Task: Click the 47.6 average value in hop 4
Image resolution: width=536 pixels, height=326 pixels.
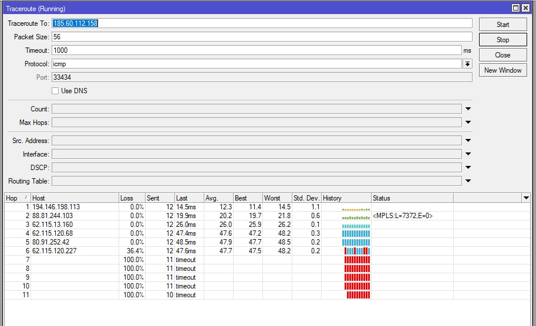Action: [x=225, y=233]
